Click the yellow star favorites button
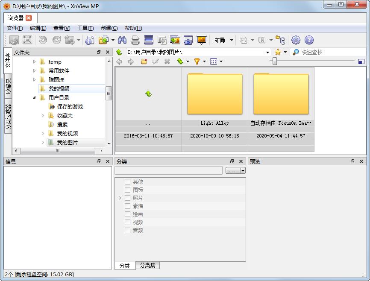The height and width of the screenshot is (281, 370). pyautogui.click(x=279, y=52)
